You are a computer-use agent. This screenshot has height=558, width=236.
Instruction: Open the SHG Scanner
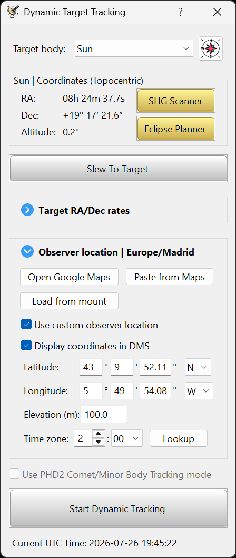coord(176,101)
